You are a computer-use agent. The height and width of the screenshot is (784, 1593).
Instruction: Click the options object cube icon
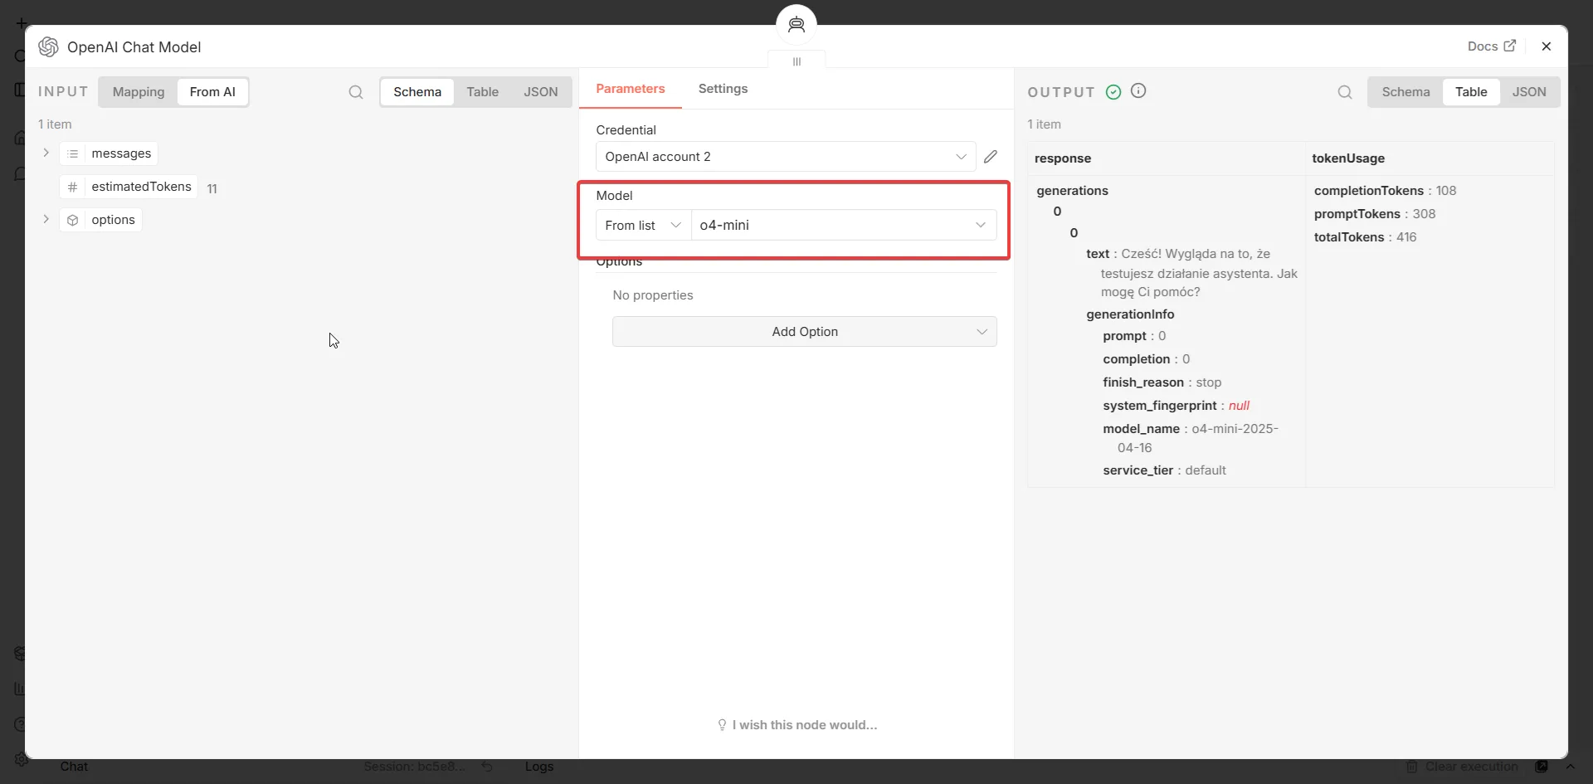click(x=73, y=220)
